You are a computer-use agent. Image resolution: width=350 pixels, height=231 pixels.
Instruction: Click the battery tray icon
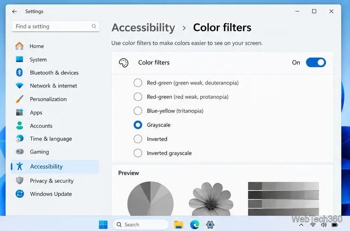[335, 225]
